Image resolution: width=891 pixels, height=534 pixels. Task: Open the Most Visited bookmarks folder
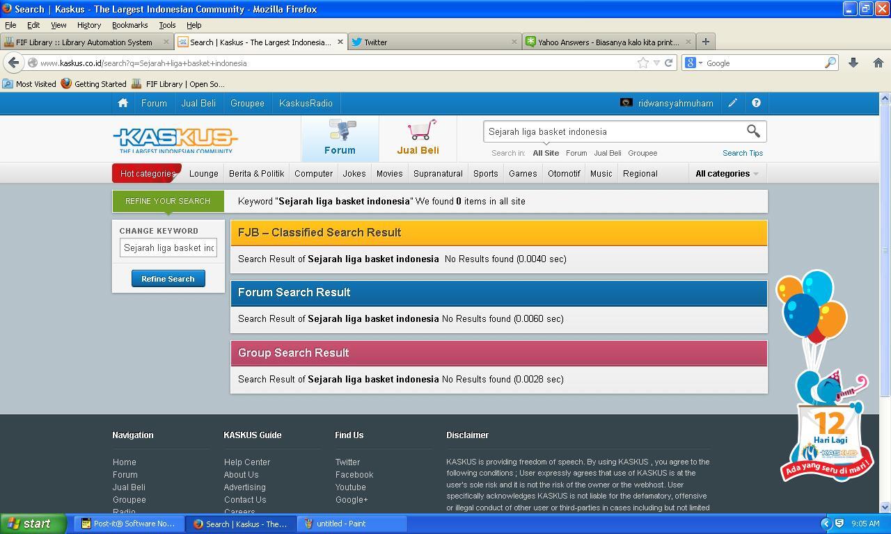[x=29, y=83]
